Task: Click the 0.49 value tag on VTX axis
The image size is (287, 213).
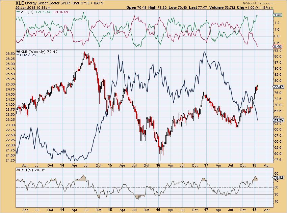Action: point(278,46)
